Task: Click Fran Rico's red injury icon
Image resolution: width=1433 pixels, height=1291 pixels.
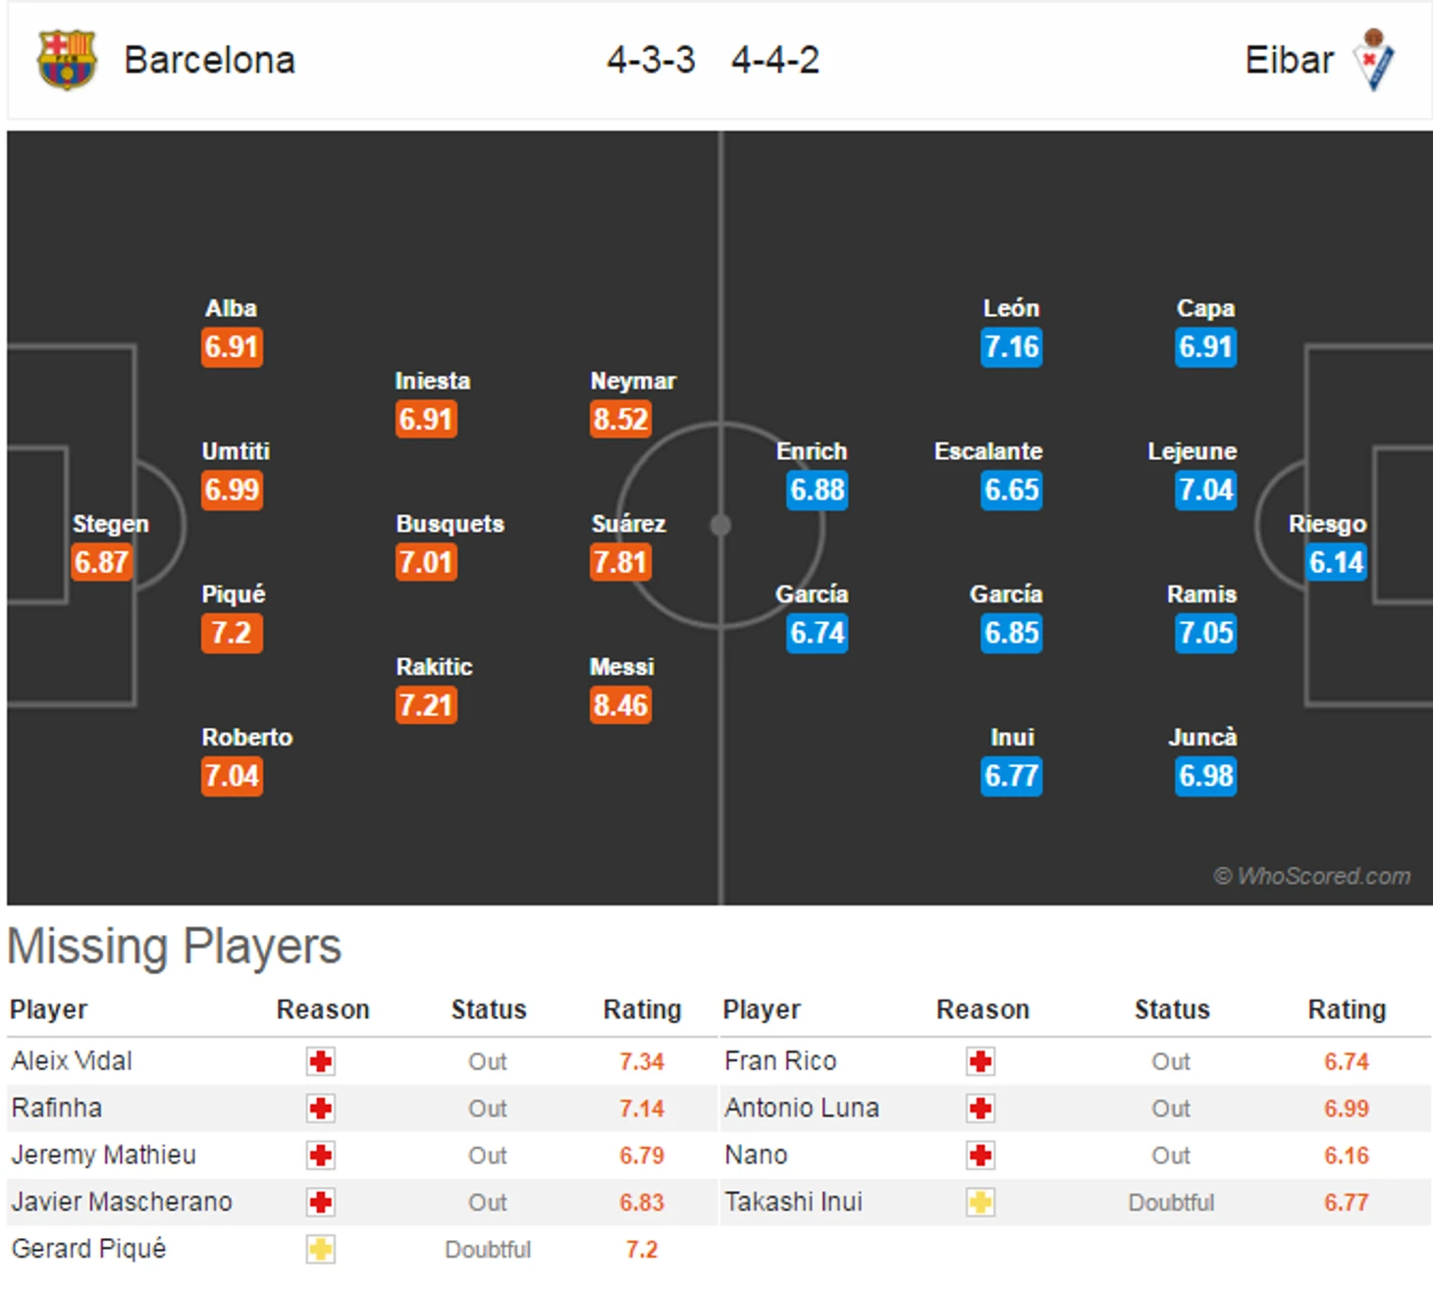Action: click(x=980, y=1061)
